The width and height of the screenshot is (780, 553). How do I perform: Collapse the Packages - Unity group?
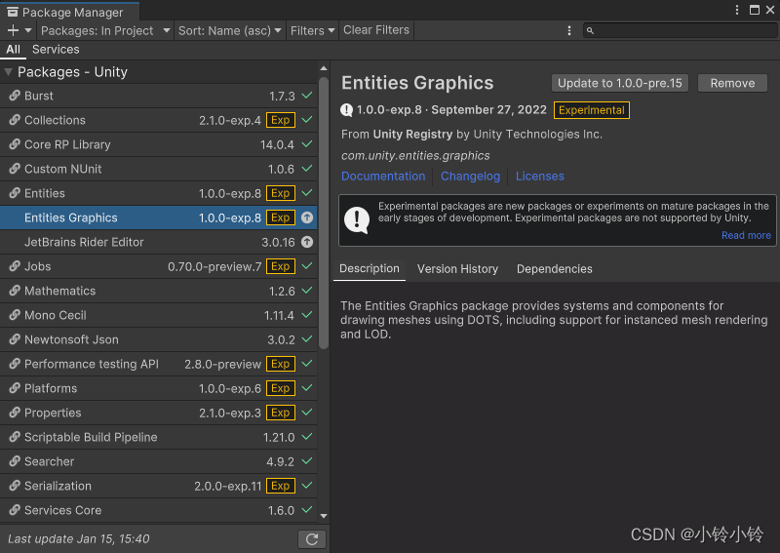pos(8,72)
